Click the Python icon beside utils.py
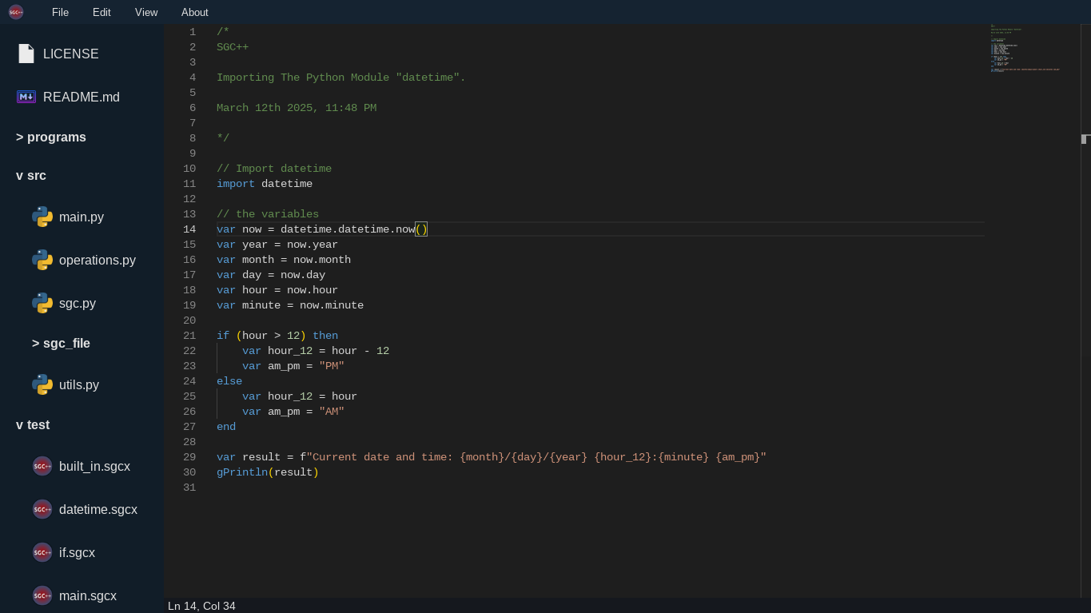This screenshot has width=1091, height=613. [x=42, y=384]
